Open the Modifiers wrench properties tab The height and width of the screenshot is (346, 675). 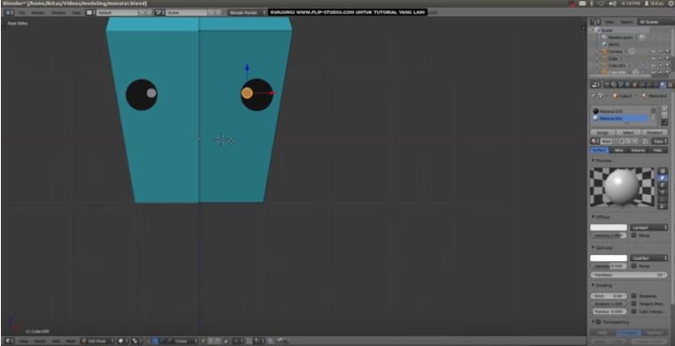[648, 85]
